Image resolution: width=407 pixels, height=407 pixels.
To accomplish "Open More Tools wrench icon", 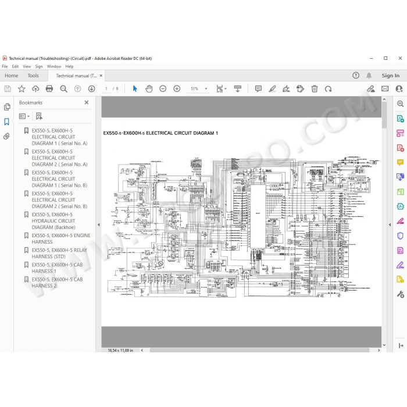I will tap(400, 294).
